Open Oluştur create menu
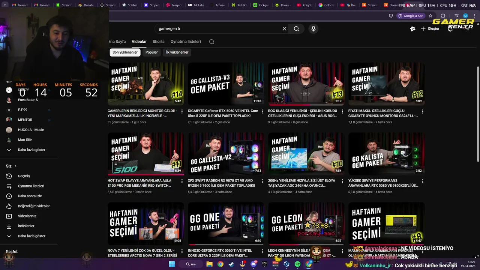The width and height of the screenshot is (480, 270). pos(430,29)
